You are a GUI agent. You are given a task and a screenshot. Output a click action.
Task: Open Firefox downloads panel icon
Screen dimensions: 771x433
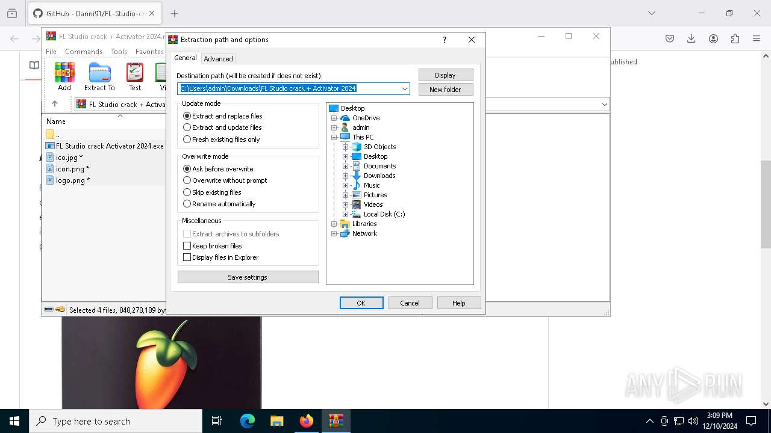(691, 38)
